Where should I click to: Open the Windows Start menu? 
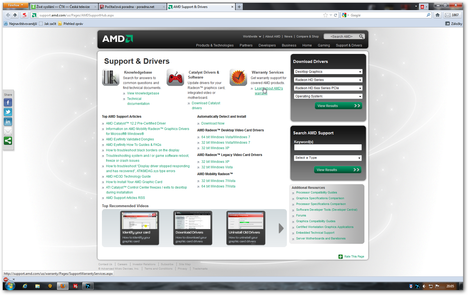[x=10, y=286]
